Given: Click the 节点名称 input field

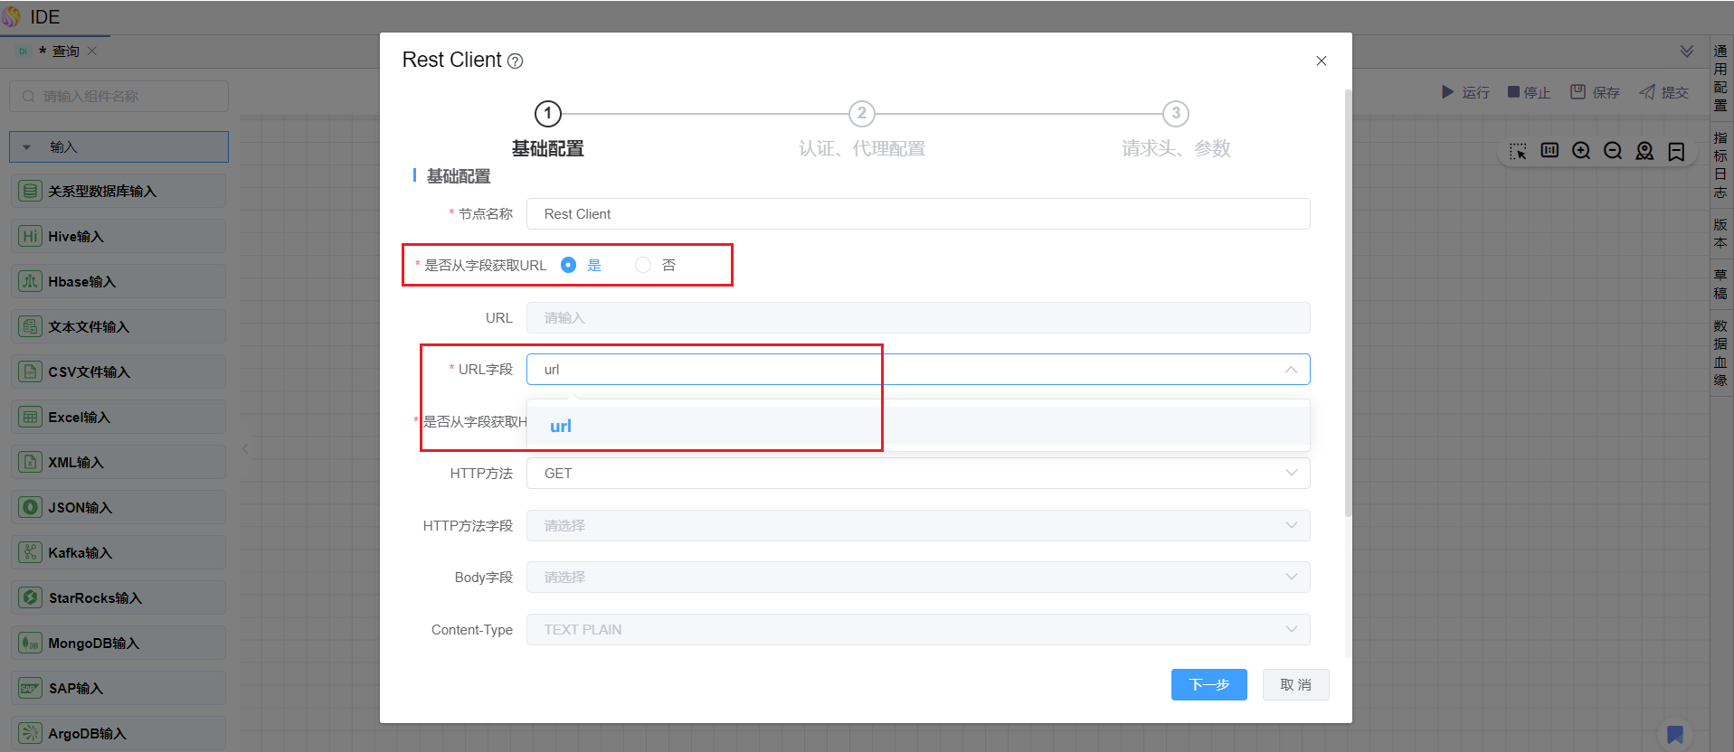Looking at the screenshot, I should pyautogui.click(x=917, y=214).
